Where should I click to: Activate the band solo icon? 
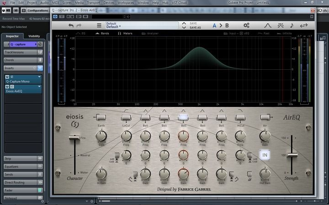(x=281, y=26)
